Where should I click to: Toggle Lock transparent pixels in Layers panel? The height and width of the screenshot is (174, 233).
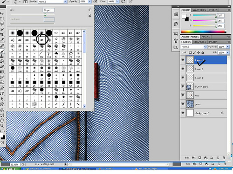click(190, 52)
